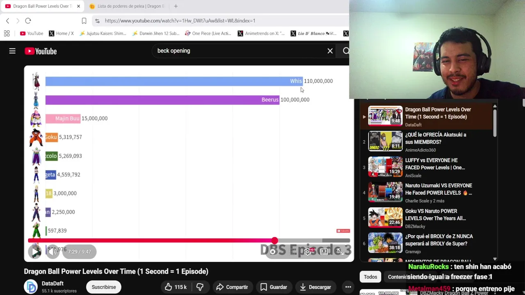
Task: Open 'Darwin Jihen 12 Sub...' bookmark
Action: pyautogui.click(x=156, y=34)
